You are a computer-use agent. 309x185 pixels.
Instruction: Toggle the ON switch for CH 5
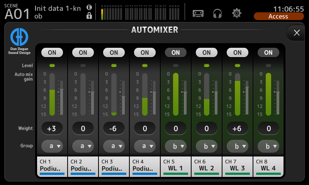click(176, 52)
